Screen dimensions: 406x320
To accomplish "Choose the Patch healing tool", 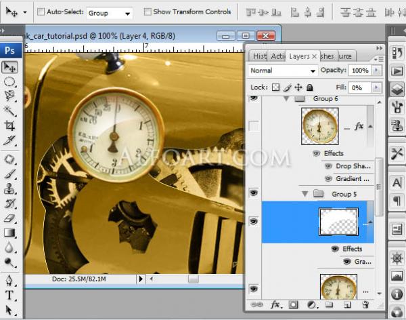I will (10, 159).
